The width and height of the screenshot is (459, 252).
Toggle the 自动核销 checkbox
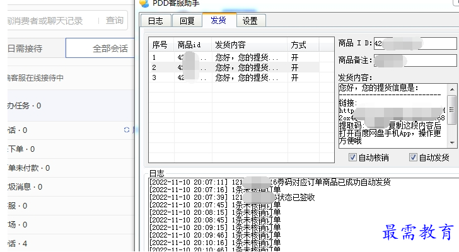click(x=352, y=157)
